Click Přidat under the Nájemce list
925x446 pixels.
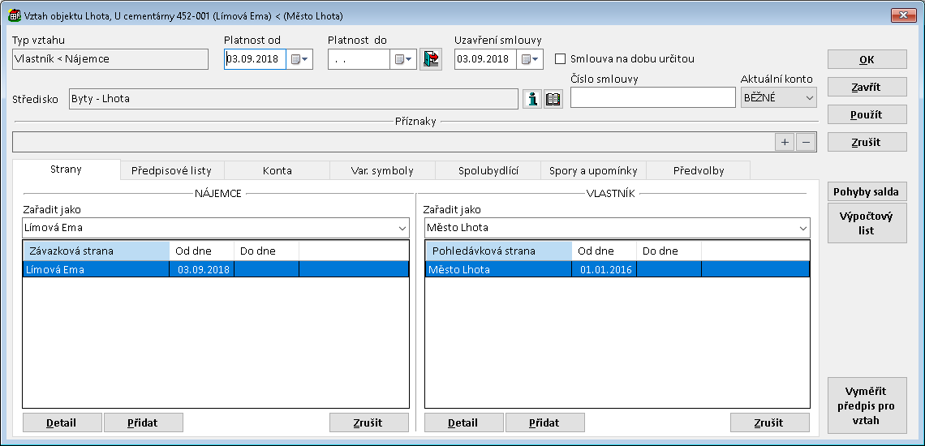coord(143,422)
